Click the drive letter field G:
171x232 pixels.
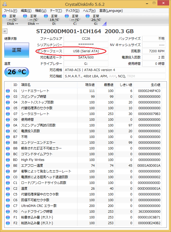(86, 64)
